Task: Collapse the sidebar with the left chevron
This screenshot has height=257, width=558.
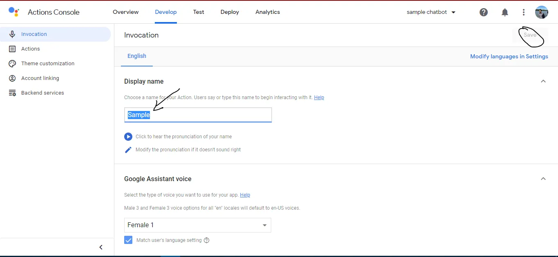Action: point(101,247)
